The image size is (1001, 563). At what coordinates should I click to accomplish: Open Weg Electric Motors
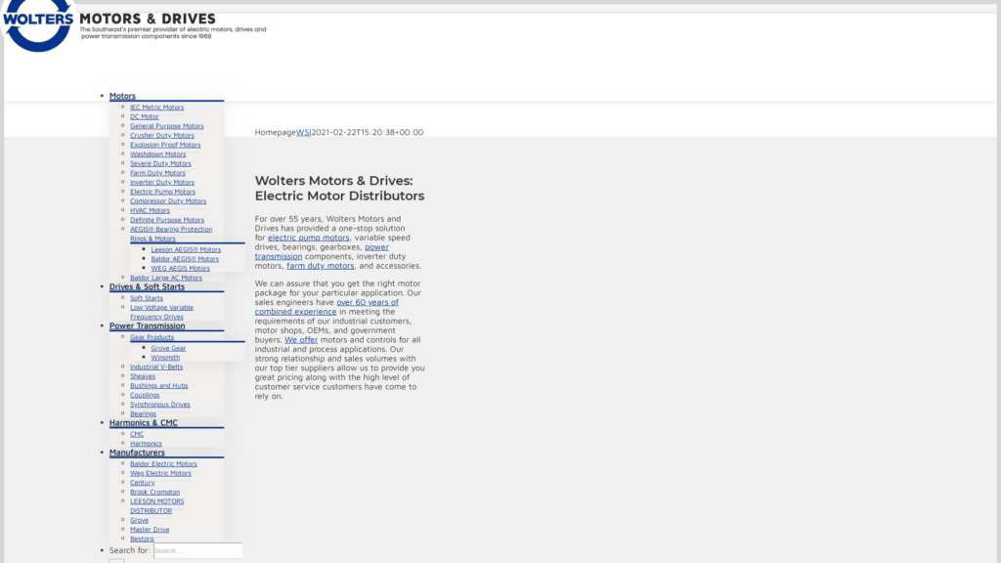(x=160, y=474)
